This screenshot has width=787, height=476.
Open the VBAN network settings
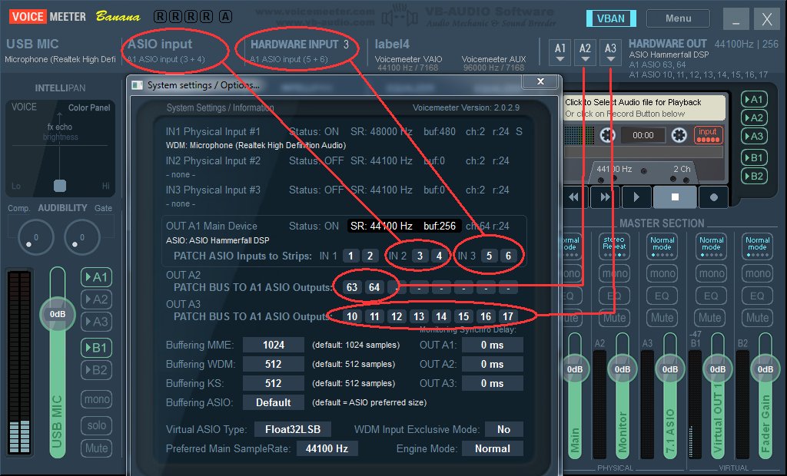click(610, 18)
